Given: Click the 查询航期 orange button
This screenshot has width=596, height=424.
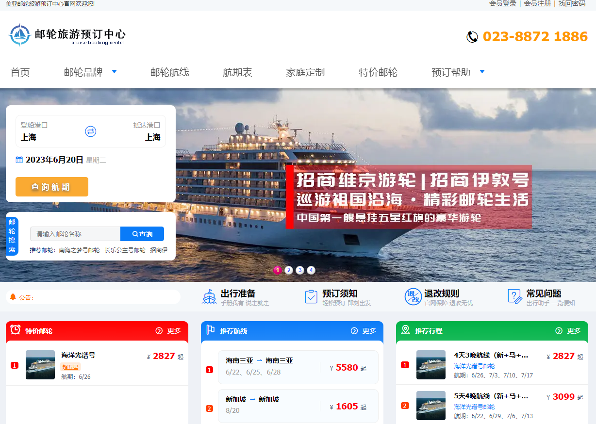Looking at the screenshot, I should tap(52, 187).
